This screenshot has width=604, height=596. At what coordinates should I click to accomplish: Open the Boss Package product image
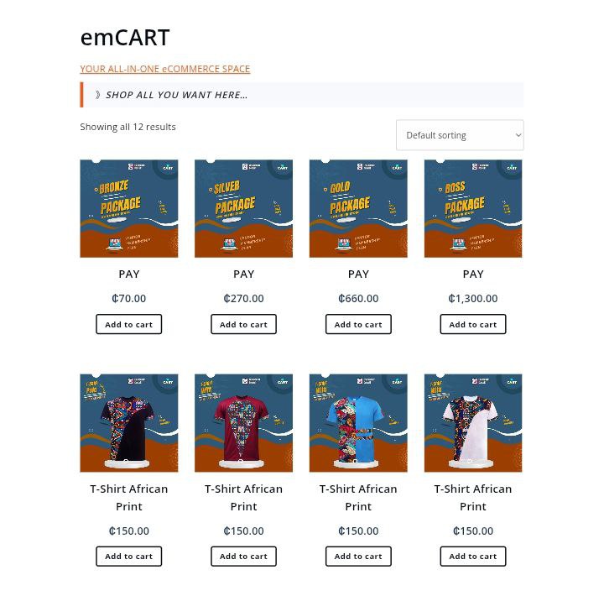tap(473, 208)
